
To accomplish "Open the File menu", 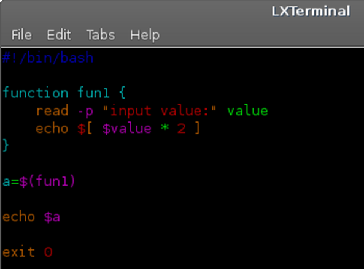I will 21,35.
